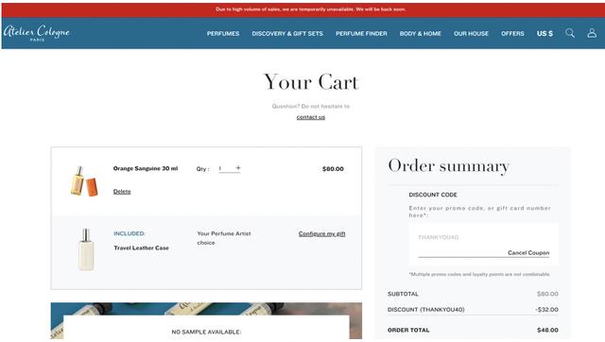This screenshot has width=605, height=342.
Task: Click the Atelier Cologne logo
Action: pos(37,33)
